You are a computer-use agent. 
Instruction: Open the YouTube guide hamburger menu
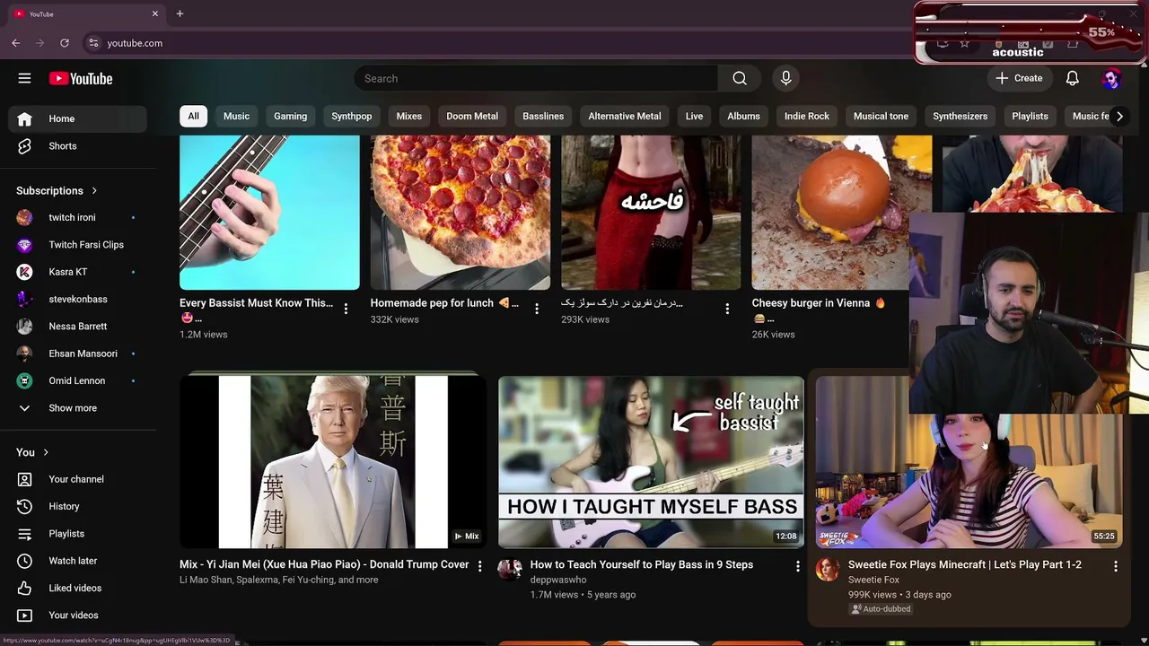pyautogui.click(x=24, y=78)
